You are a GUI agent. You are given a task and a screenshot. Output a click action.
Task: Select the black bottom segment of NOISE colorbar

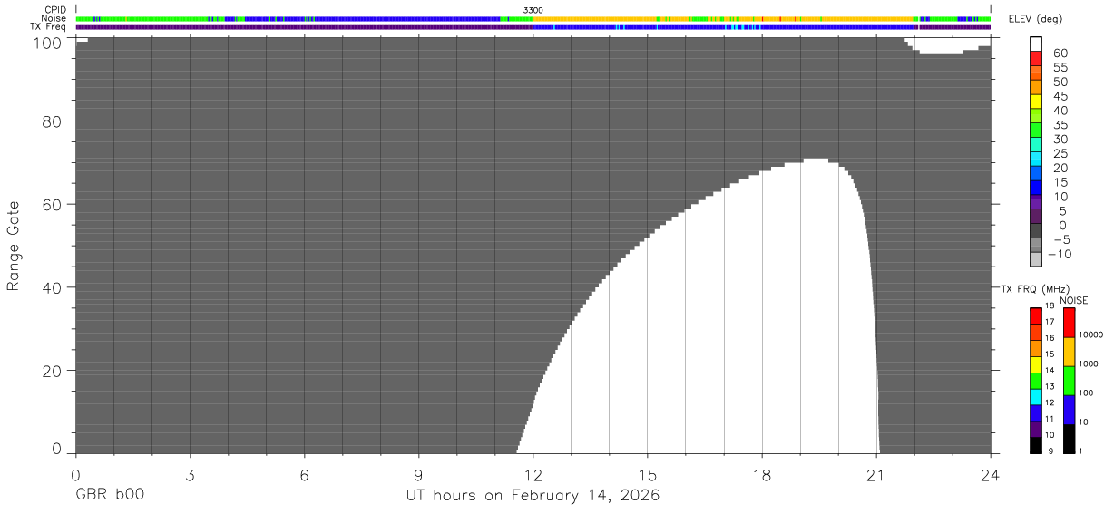[1069, 439]
